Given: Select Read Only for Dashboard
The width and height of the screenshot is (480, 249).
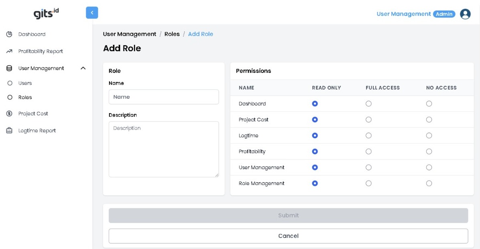Looking at the screenshot, I should click(x=315, y=104).
